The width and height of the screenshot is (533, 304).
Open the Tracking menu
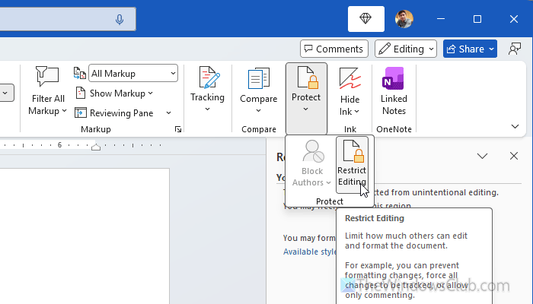coord(207,90)
